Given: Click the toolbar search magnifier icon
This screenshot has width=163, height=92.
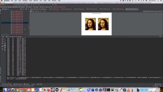Looking at the screenshot, I should pos(56,5).
